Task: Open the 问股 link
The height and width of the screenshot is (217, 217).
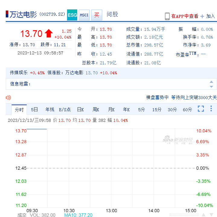Action: pos(112,15)
